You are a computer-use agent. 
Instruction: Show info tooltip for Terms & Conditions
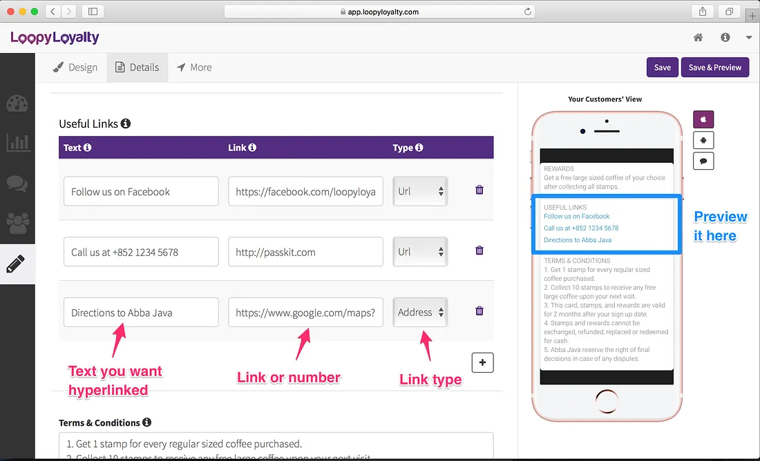point(146,422)
